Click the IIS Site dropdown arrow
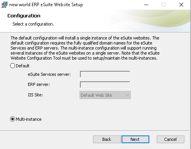191x149 pixels. (x=127, y=95)
